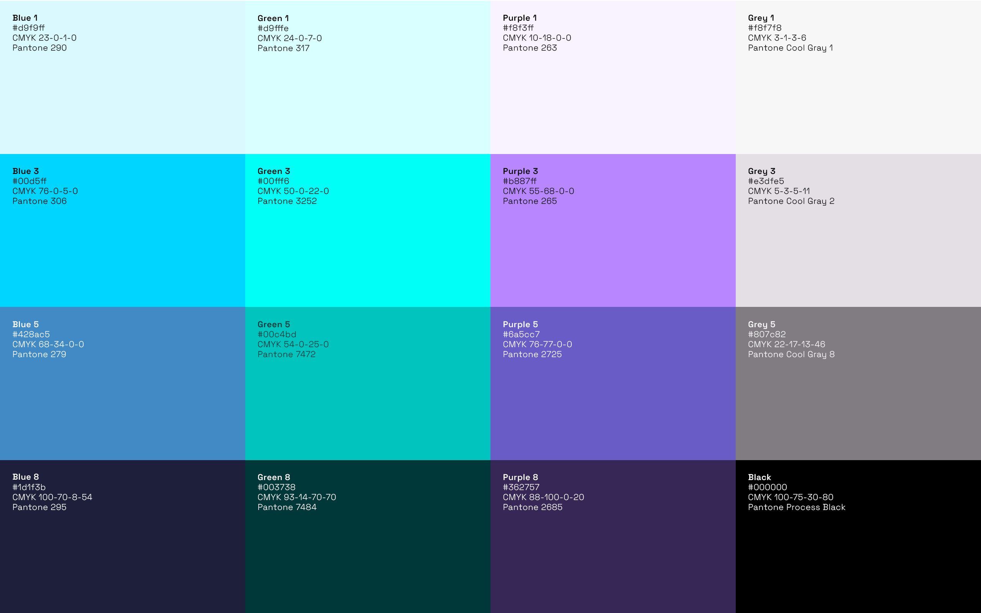The height and width of the screenshot is (613, 981).
Task: Click CMYK 68-34-0-0 value
Action: pyautogui.click(x=48, y=344)
